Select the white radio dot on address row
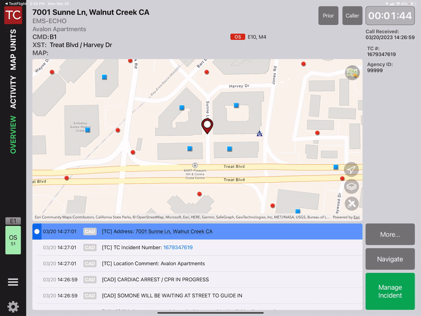This screenshot has height=316, width=421. (x=37, y=232)
